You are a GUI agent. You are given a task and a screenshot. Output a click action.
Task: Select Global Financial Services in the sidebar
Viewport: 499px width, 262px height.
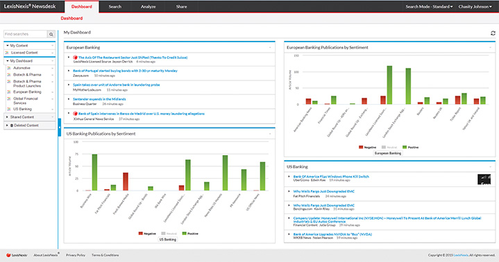pos(26,101)
